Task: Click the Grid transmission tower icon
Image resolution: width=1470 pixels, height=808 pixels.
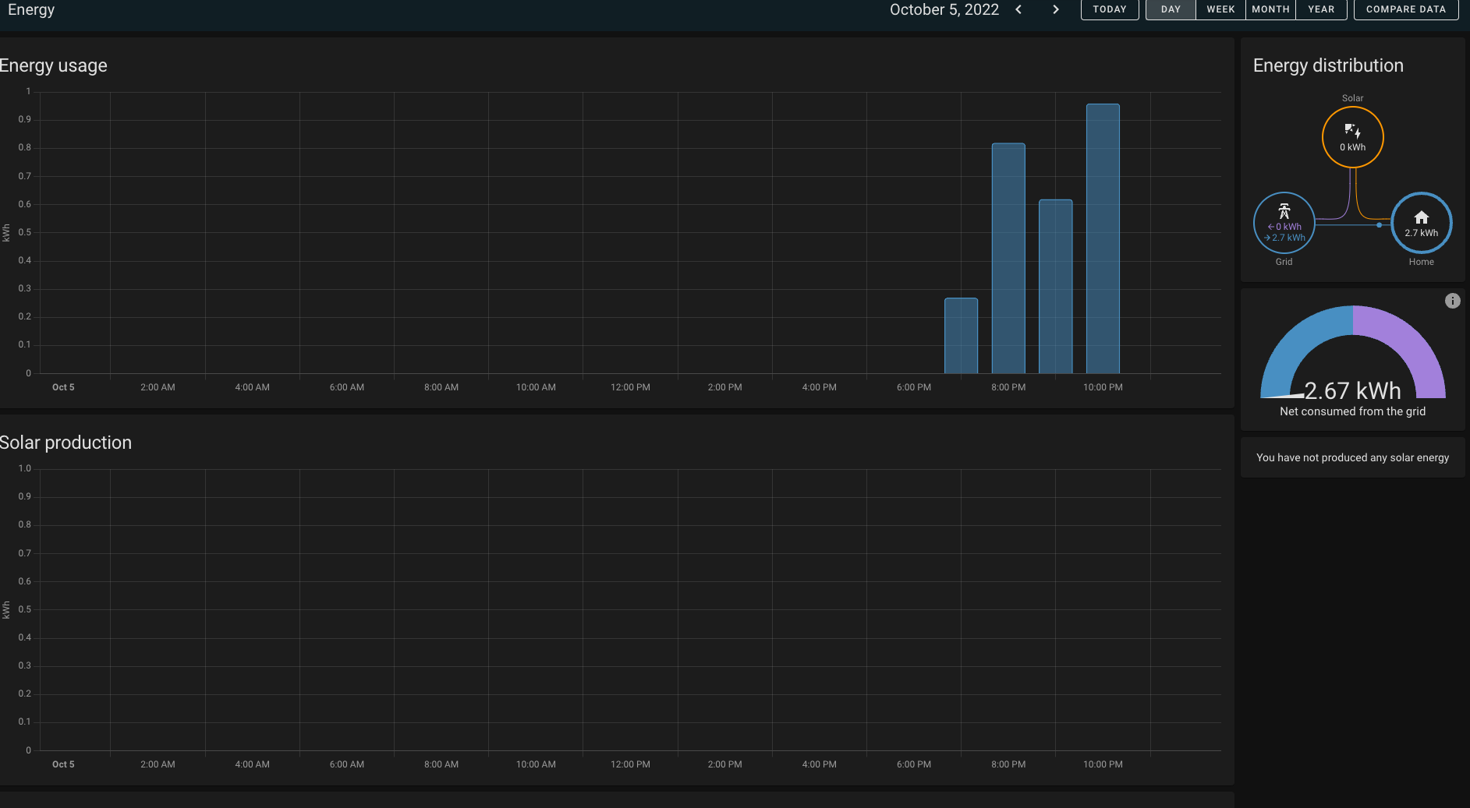Action: pos(1284,212)
